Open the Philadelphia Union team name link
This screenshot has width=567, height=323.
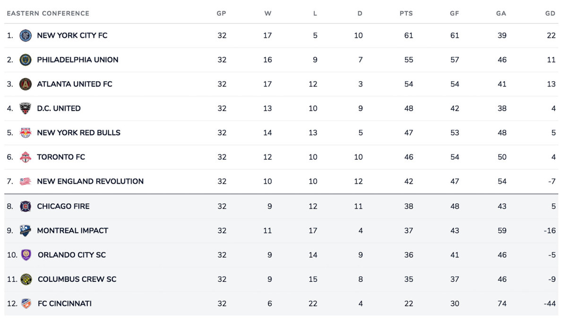(77, 60)
